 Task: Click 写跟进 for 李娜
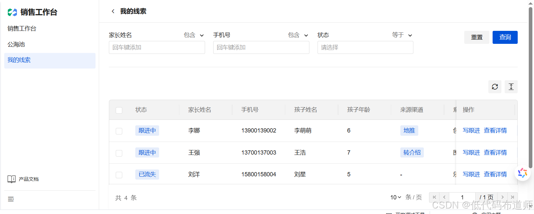pos(471,131)
